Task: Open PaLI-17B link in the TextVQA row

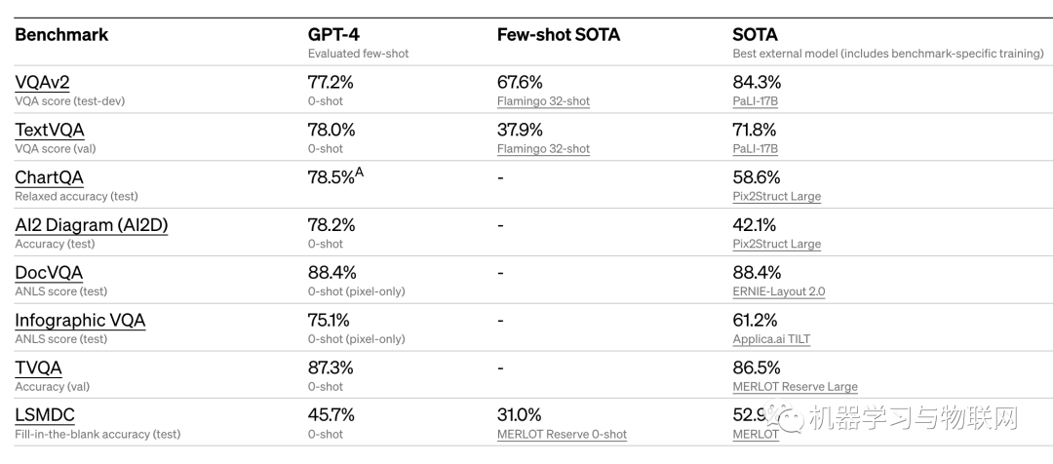Action: [x=756, y=149]
